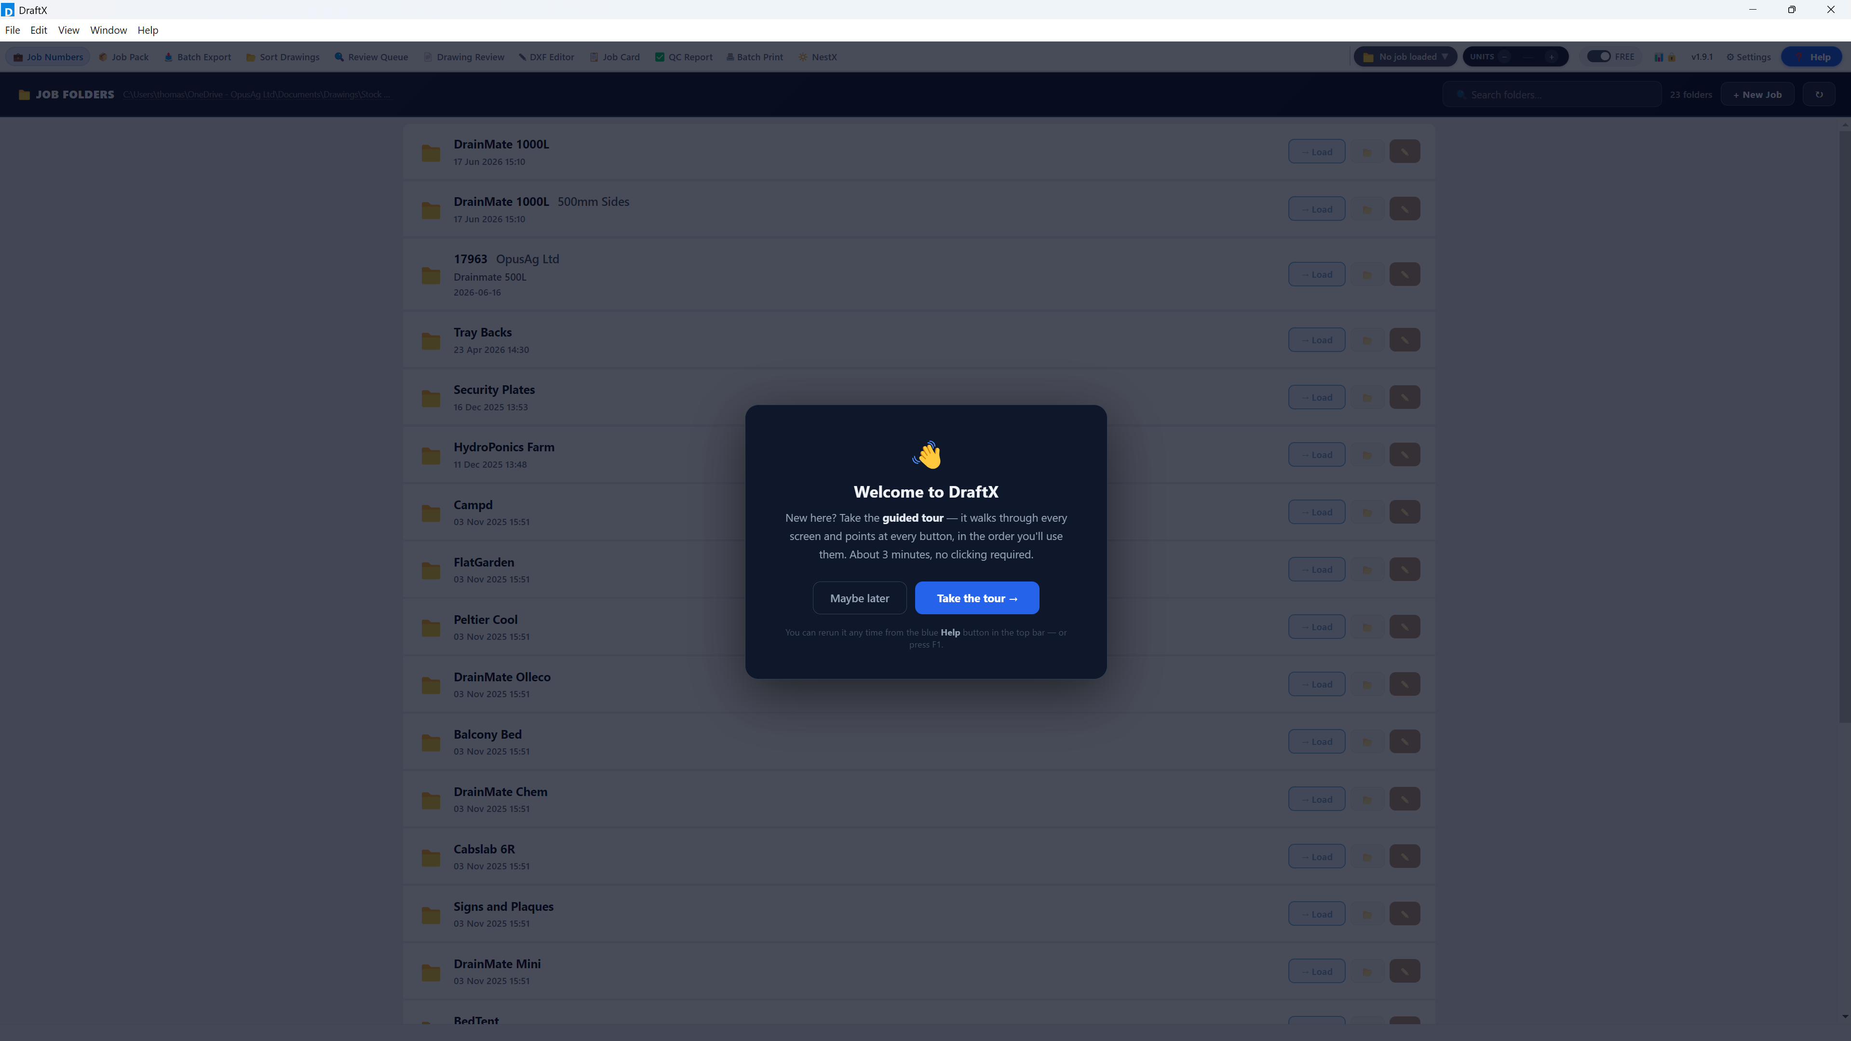Edit the DrainMate 1000L 500mm Sides job
The image size is (1851, 1041).
pos(1405,209)
